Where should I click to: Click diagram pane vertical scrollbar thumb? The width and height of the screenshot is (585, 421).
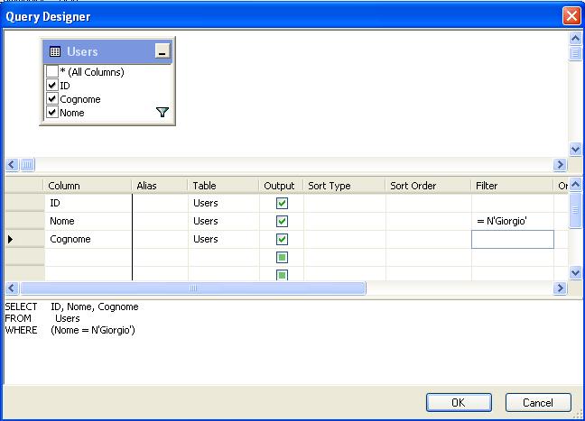pyautogui.click(x=575, y=53)
